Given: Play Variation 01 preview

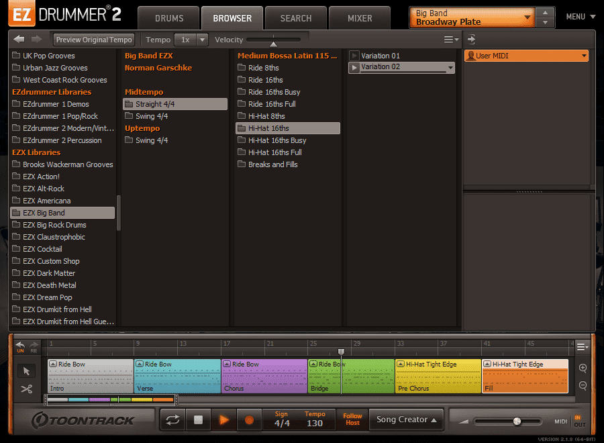Looking at the screenshot, I should (354, 56).
